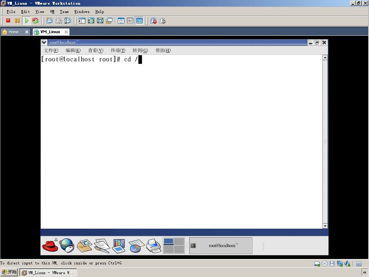Screen dimensions: 369x277
Task: Show the Appliance view icon
Action: point(130,21)
